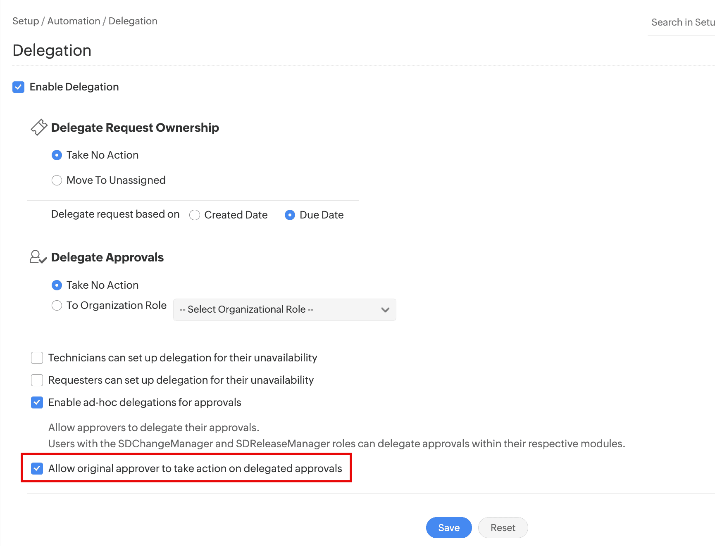Click the Delegate Approvals person icon
Image resolution: width=715 pixels, height=546 pixels.
point(38,257)
